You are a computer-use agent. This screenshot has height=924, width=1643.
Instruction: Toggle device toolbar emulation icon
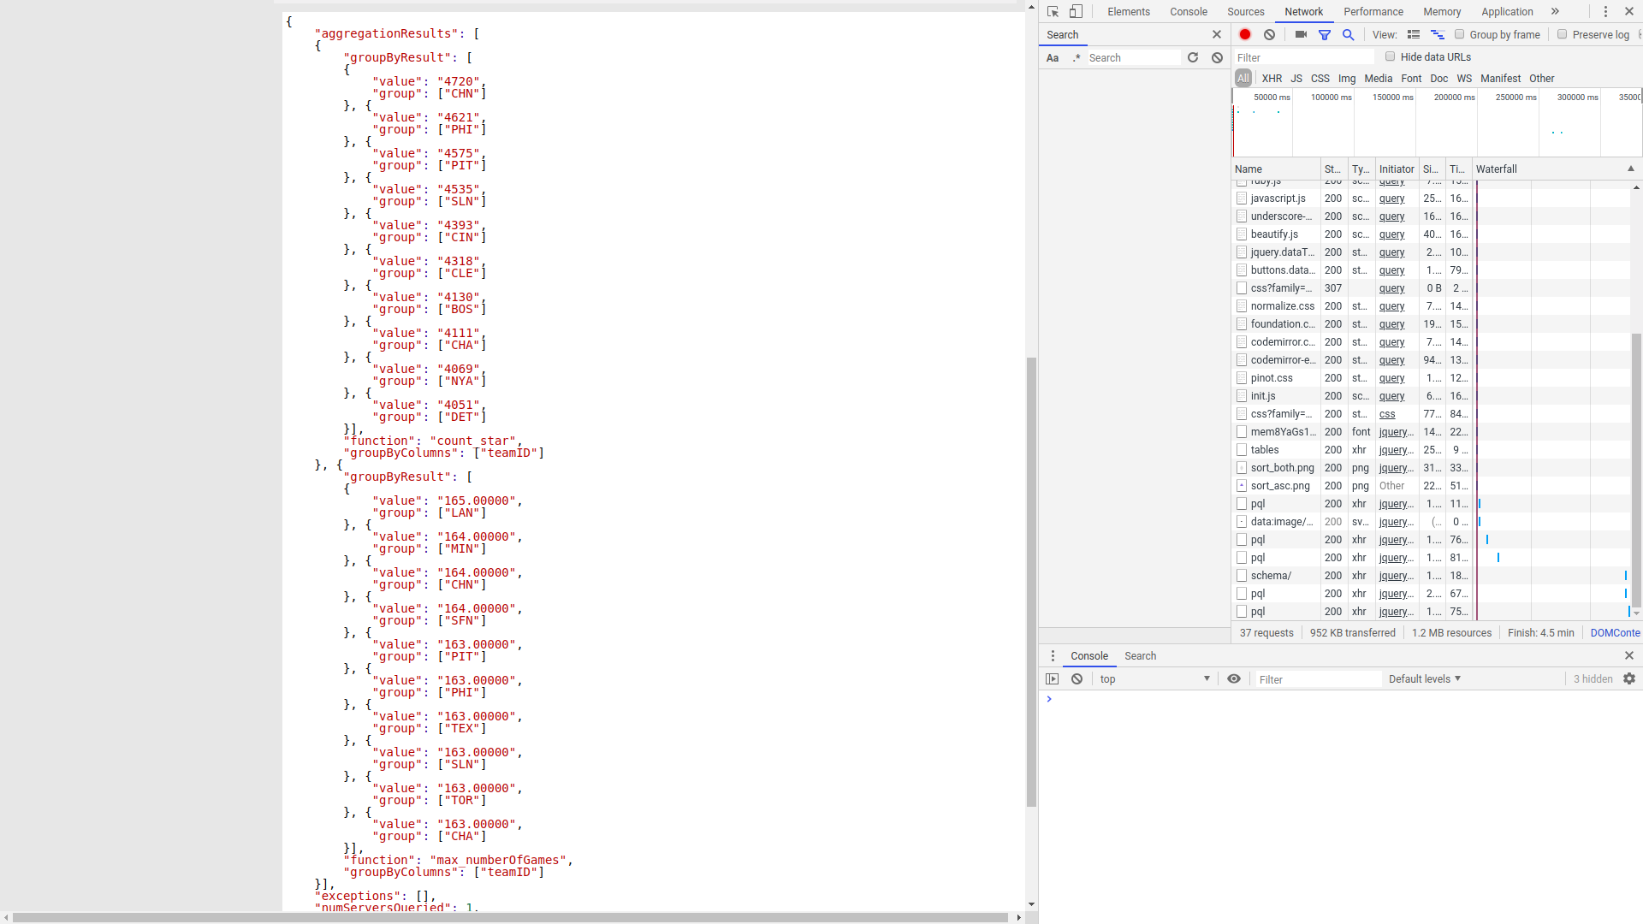click(1077, 12)
